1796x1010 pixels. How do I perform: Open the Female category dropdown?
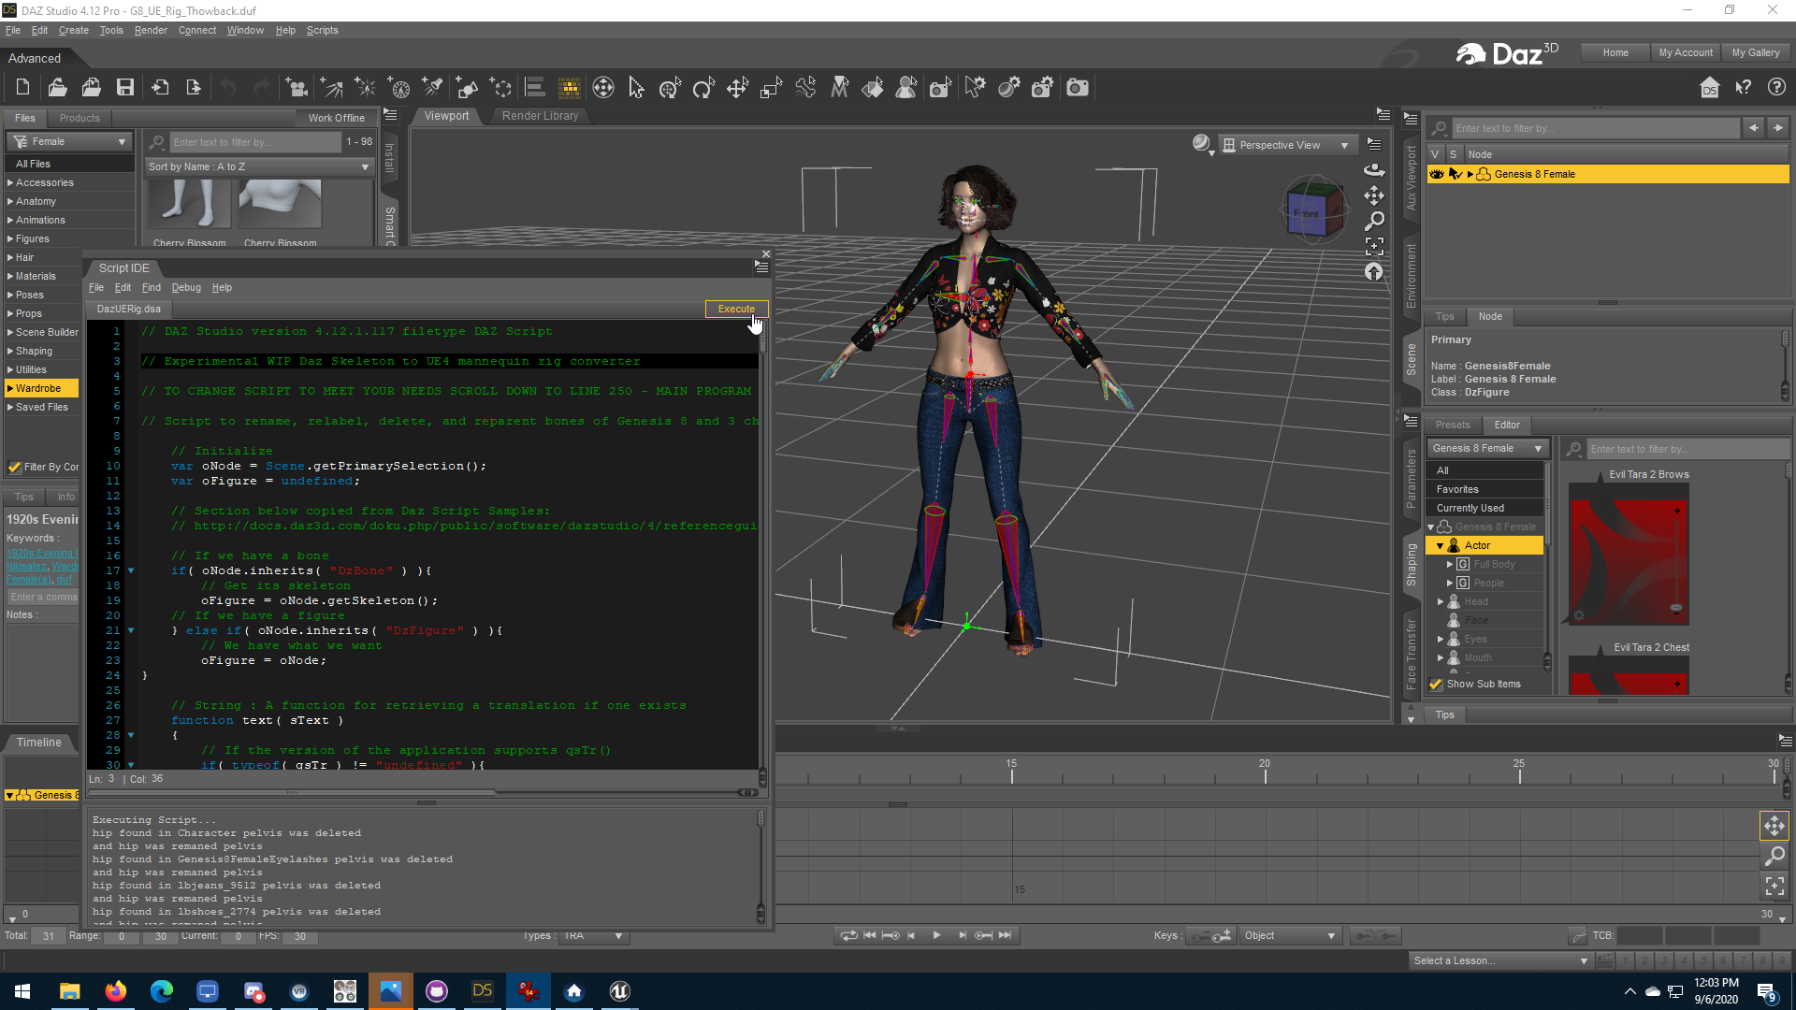point(70,141)
